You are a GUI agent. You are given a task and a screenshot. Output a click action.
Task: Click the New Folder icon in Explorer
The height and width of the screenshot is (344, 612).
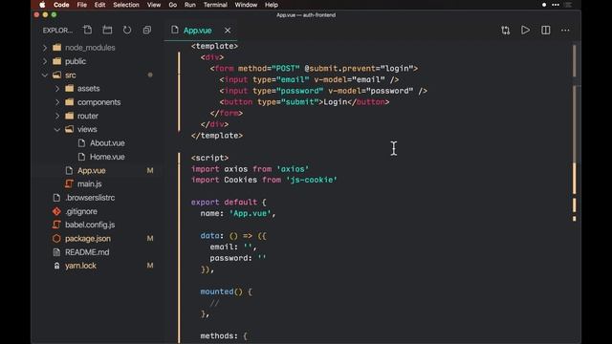point(107,30)
